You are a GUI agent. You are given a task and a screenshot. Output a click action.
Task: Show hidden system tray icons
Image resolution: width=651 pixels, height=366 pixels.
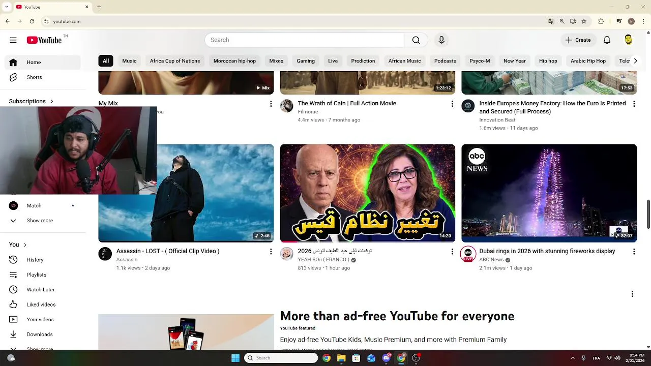[572, 358]
